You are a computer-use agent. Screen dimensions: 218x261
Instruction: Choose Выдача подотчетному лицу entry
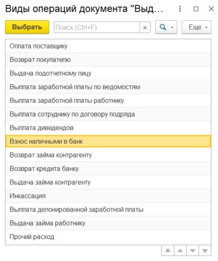pyautogui.click(x=108, y=73)
